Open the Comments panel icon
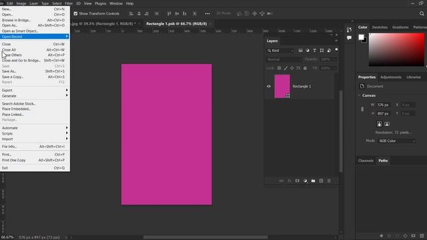The width and height of the screenshot is (427, 240). tap(349, 38)
